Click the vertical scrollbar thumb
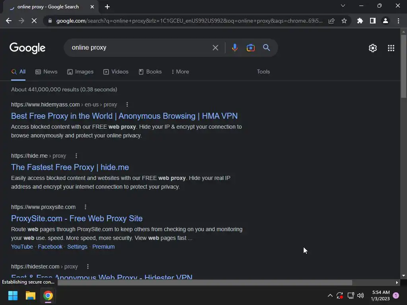The width and height of the screenshot is (407, 305). tap(403, 66)
